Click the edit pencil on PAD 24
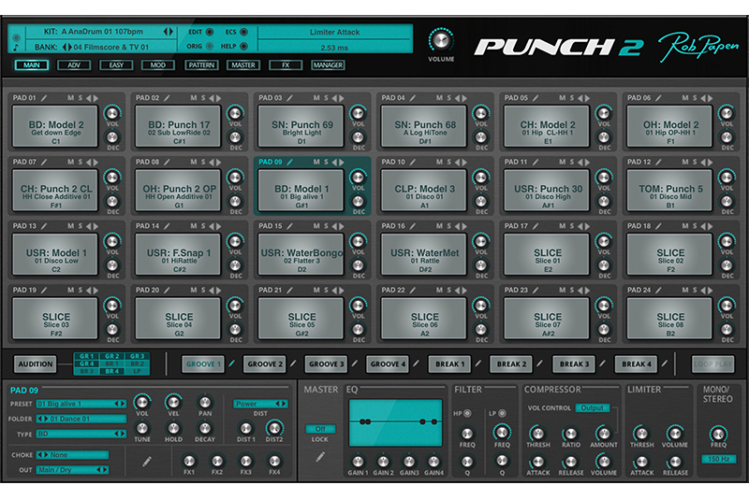The width and height of the screenshot is (749, 499). click(x=659, y=291)
